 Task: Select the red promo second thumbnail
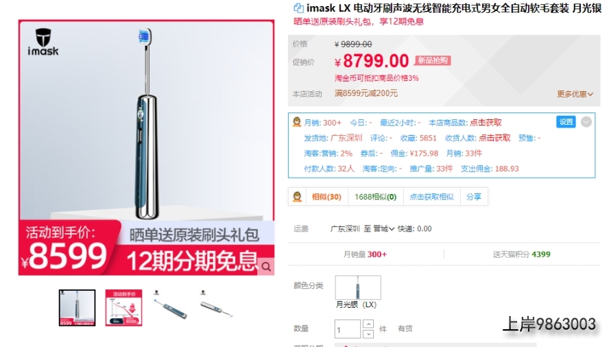[x=123, y=307]
